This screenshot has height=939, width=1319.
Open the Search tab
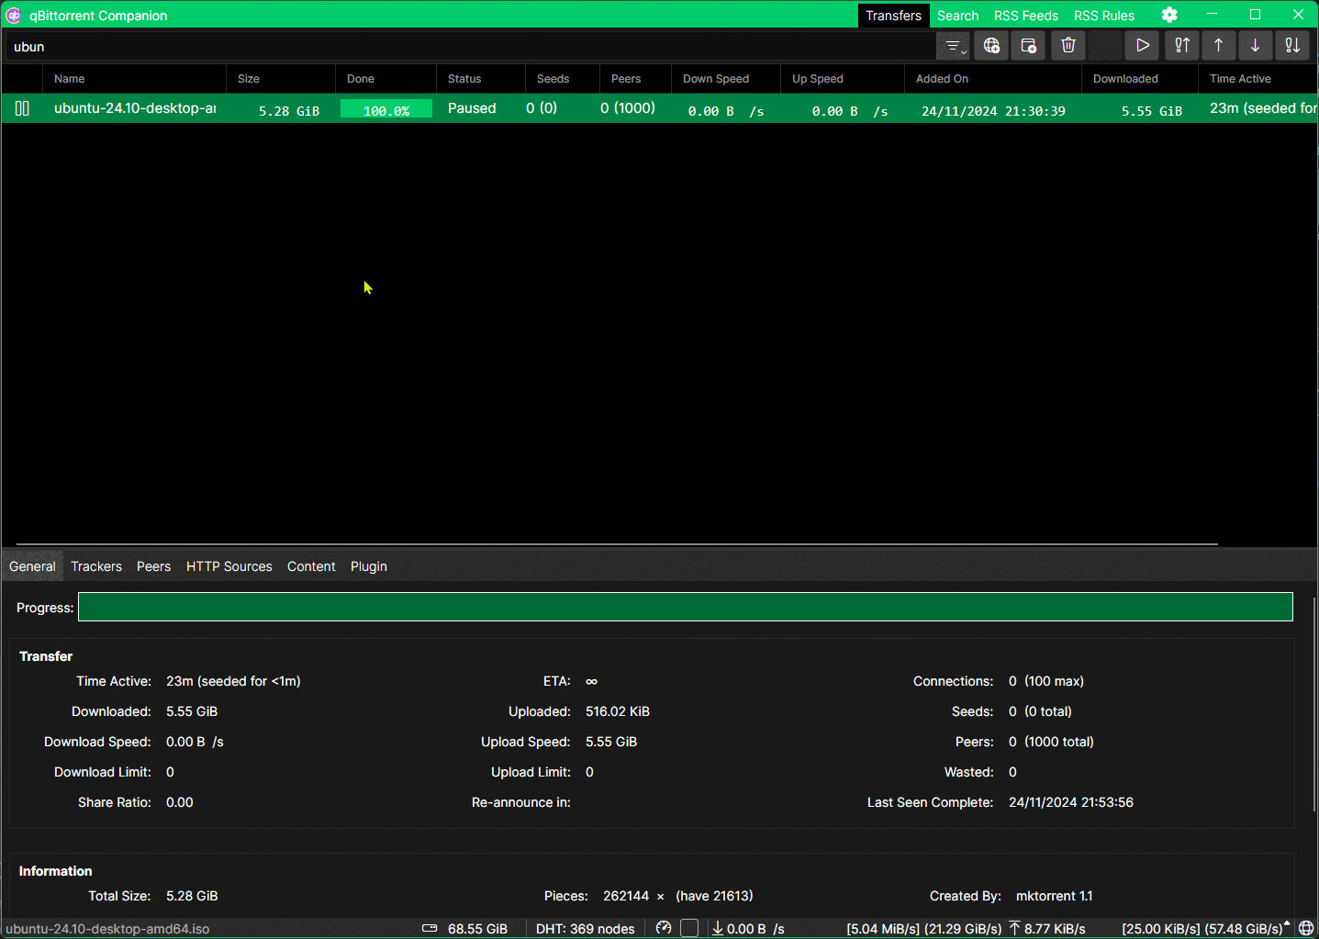point(957,16)
